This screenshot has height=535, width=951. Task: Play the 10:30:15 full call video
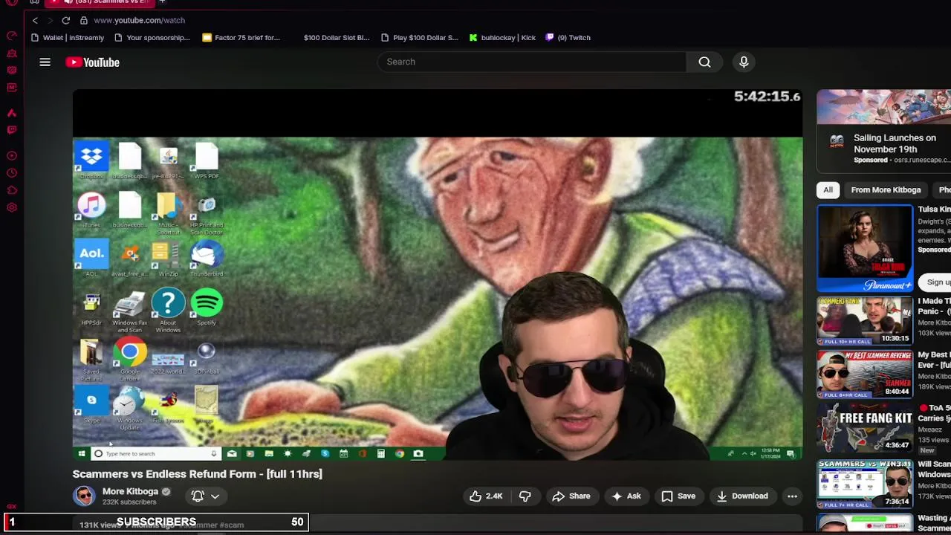pyautogui.click(x=865, y=321)
